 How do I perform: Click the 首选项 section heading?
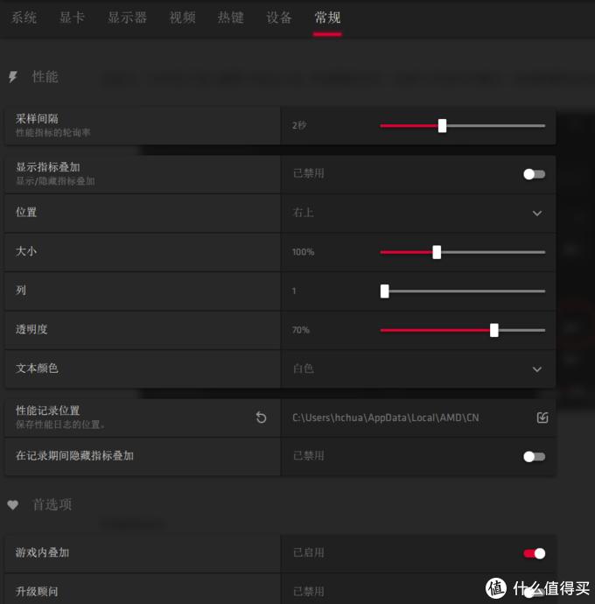[52, 504]
